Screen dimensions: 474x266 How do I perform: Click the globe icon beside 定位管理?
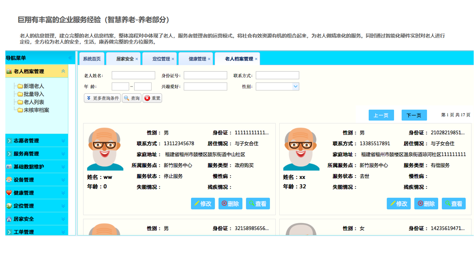pyautogui.click(x=9, y=206)
